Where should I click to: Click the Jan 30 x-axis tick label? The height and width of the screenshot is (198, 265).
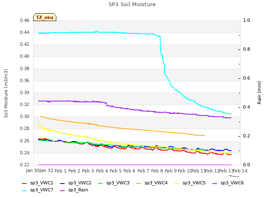pos(33,170)
